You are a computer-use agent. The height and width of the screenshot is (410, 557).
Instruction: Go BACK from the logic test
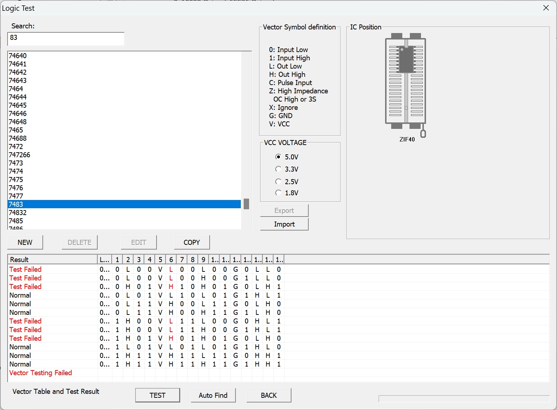click(269, 395)
